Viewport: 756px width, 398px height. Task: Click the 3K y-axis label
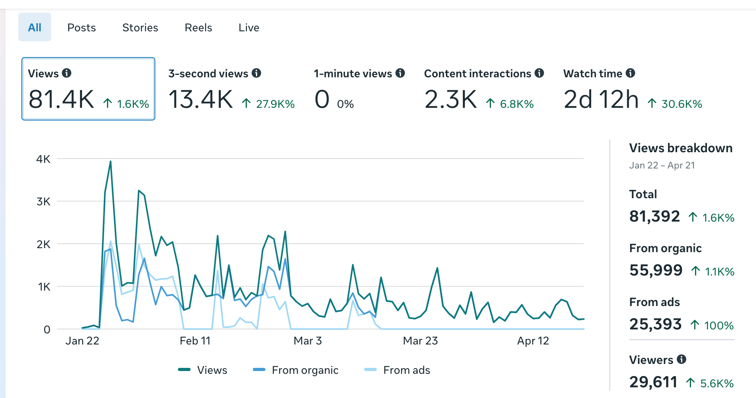pos(43,201)
